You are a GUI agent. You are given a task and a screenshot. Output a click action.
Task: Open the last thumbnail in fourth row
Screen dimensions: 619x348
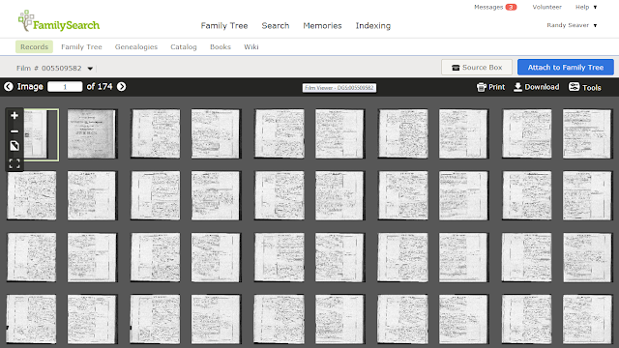pyautogui.click(x=587, y=319)
